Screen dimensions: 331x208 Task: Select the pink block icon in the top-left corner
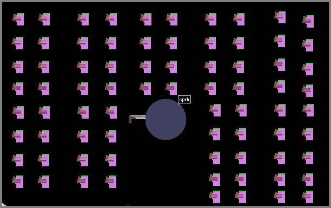coord(18,19)
